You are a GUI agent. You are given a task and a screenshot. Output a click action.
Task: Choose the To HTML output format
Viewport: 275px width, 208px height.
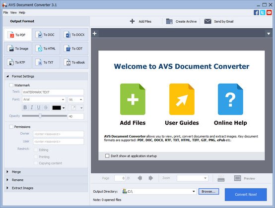[46, 49]
